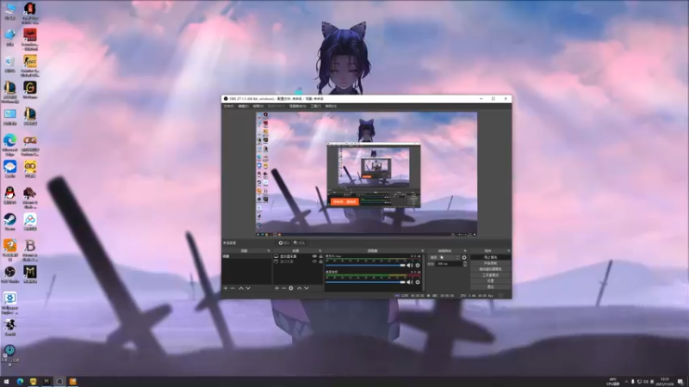The height and width of the screenshot is (387, 689).
Task: Open the View menu in OBS
Action: (258, 106)
